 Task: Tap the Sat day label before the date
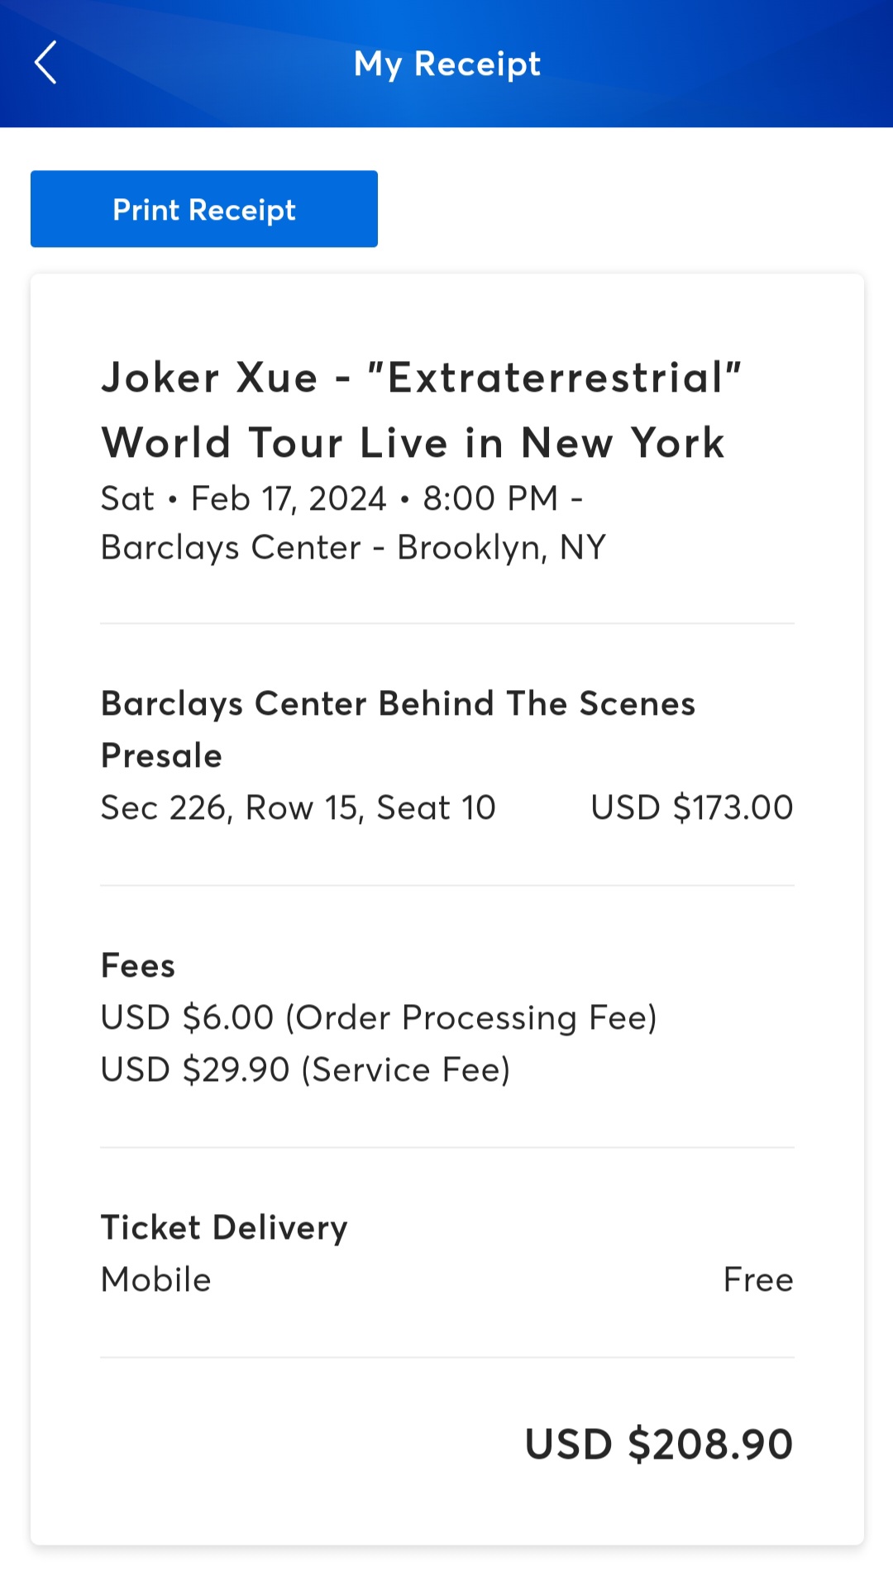[127, 498]
